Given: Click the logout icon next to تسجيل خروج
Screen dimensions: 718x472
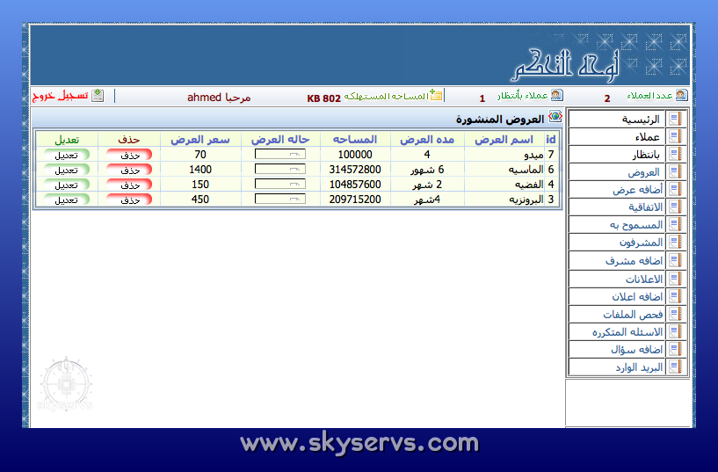Looking at the screenshot, I should 98,96.
